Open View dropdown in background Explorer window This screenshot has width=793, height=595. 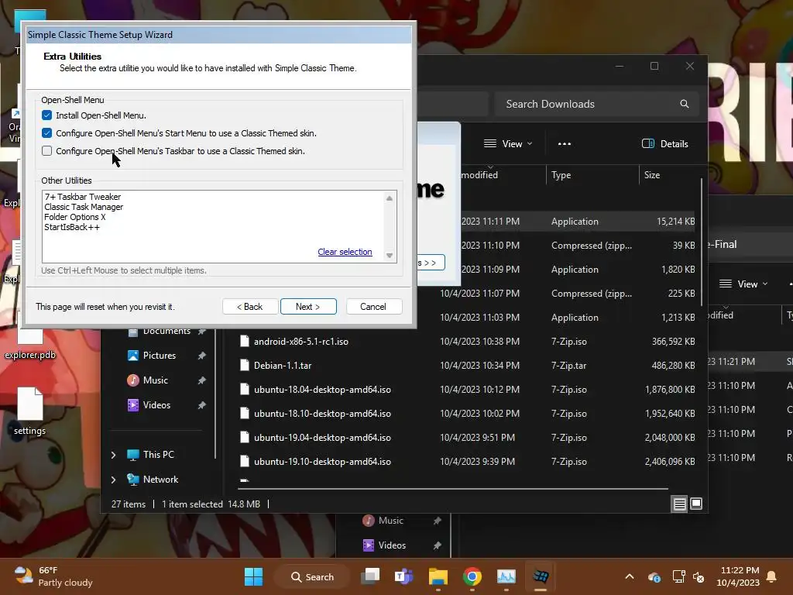(743, 284)
